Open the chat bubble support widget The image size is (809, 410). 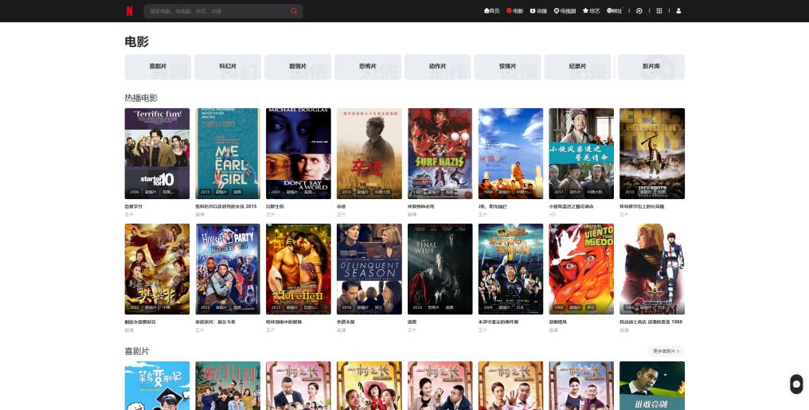796,384
